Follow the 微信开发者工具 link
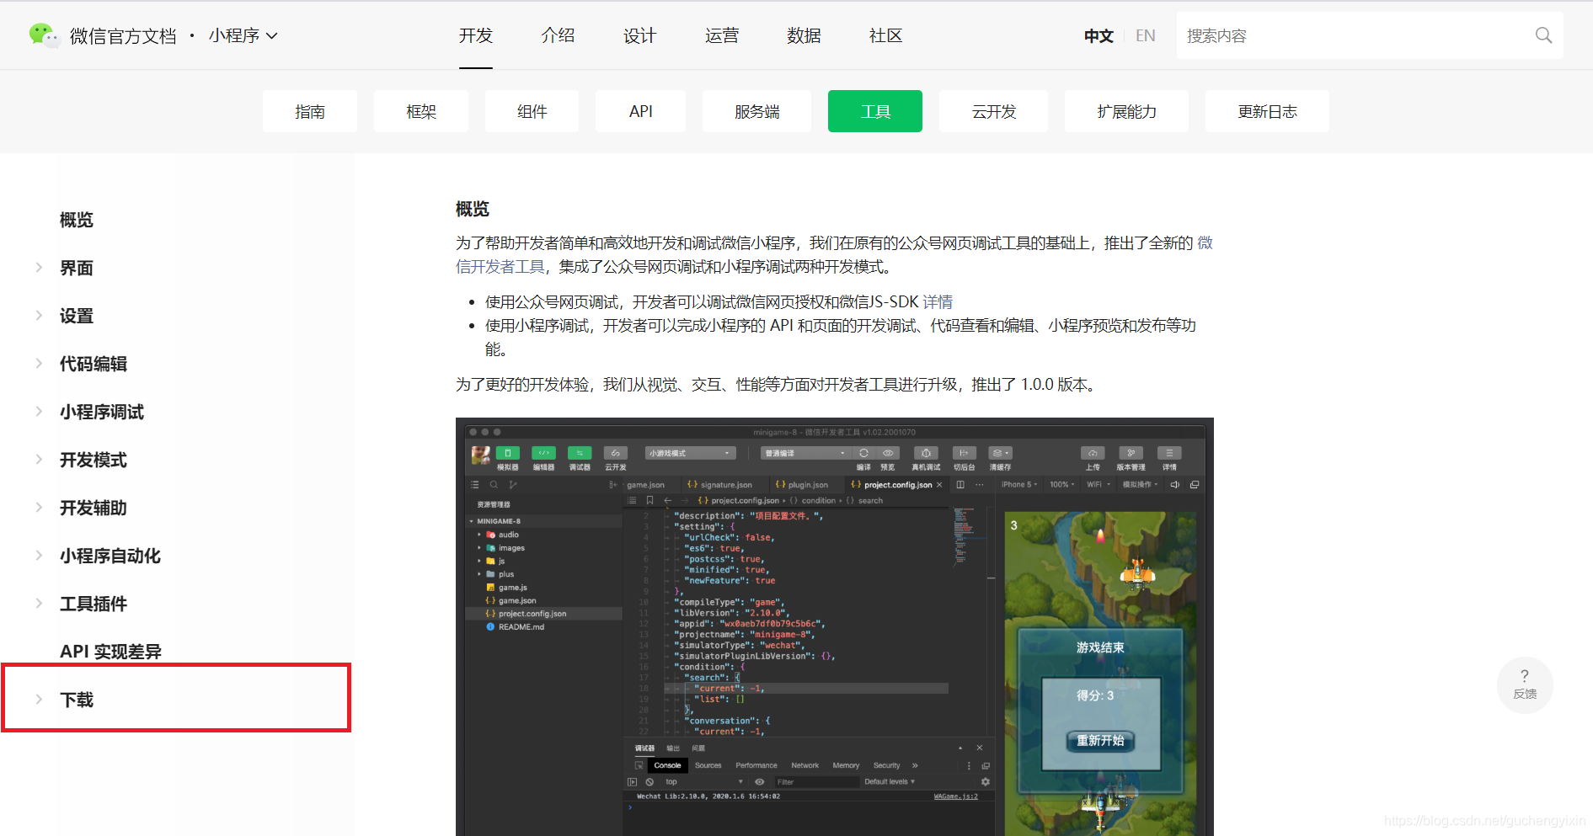Image resolution: width=1593 pixels, height=836 pixels. pyautogui.click(x=500, y=267)
